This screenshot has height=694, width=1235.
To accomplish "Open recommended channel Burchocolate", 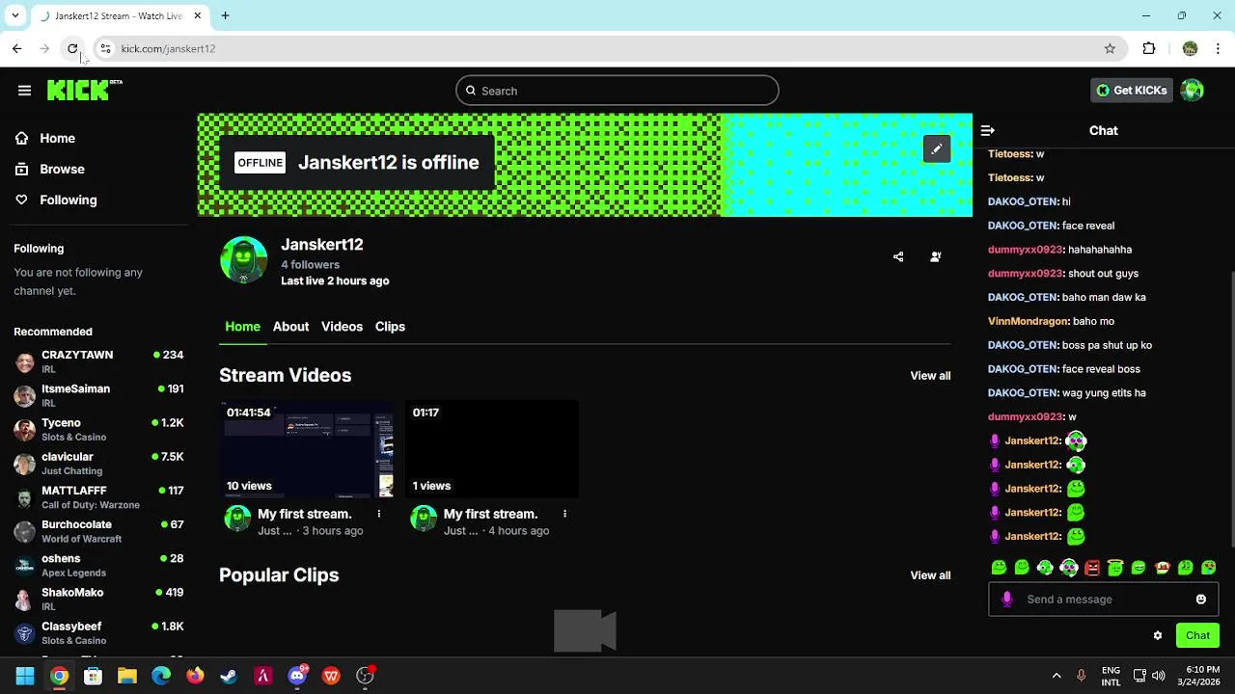I will (98, 531).
